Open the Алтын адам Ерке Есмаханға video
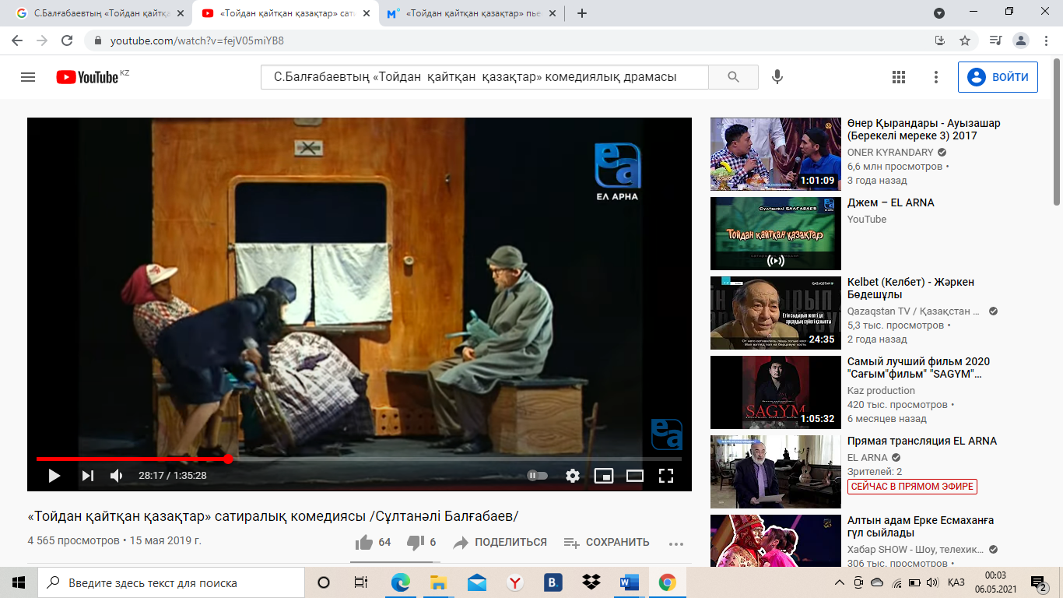Viewport: 1063px width, 598px height. [x=776, y=540]
